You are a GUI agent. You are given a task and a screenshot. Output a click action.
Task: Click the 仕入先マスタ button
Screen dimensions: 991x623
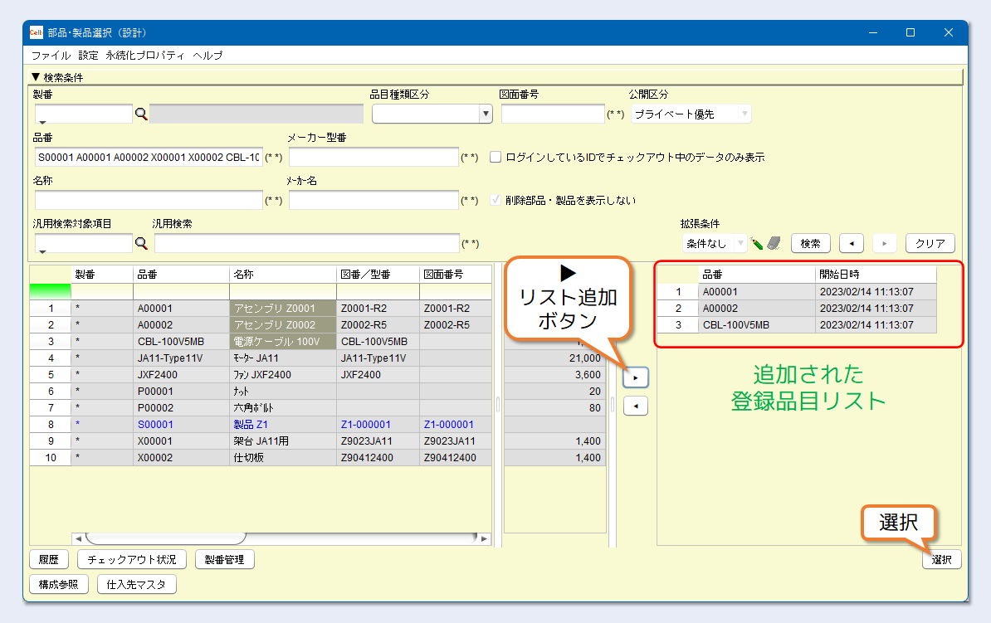136,585
